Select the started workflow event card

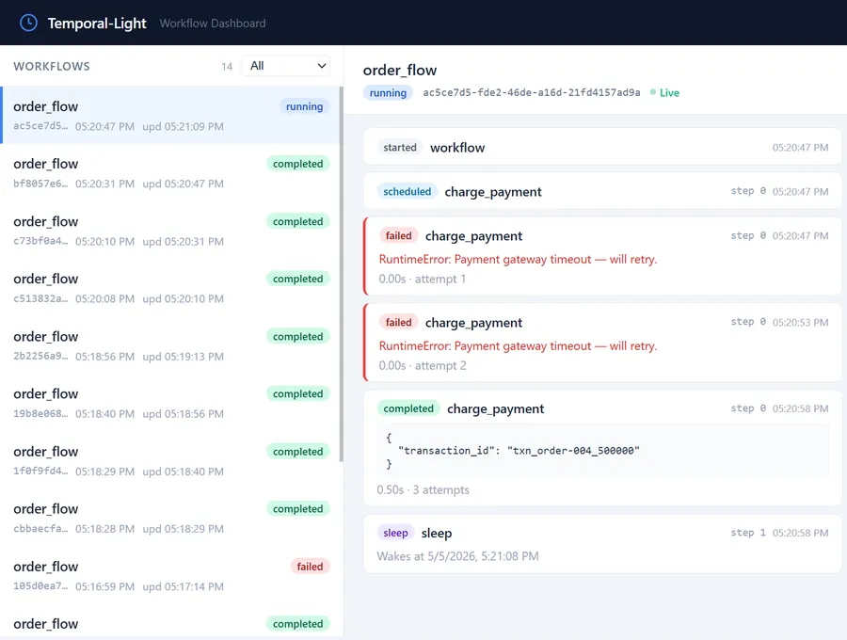click(x=602, y=147)
